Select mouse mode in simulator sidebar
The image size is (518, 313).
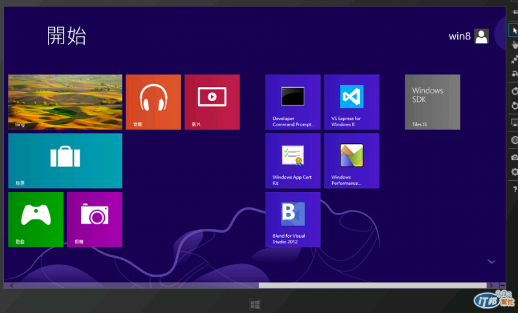[514, 30]
